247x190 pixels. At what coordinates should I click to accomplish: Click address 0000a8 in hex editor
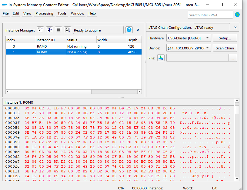[12, 147]
